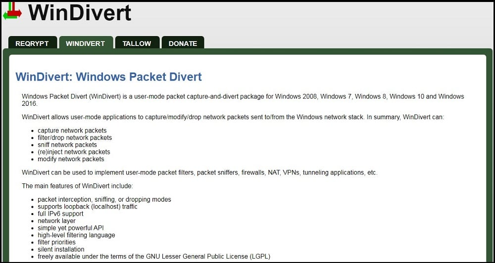Click the large WinDivert site title
This screenshot has width=495, height=263.
[x=80, y=13]
